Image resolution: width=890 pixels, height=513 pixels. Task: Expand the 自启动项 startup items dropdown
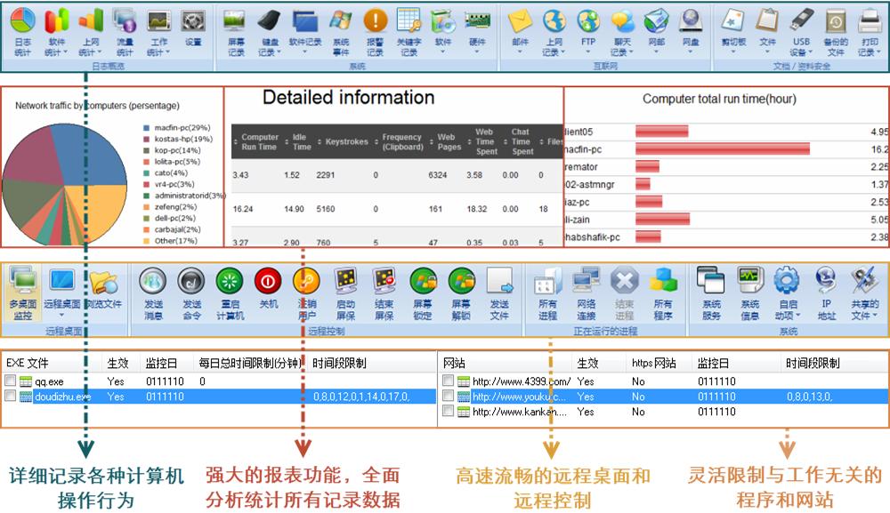click(798, 315)
